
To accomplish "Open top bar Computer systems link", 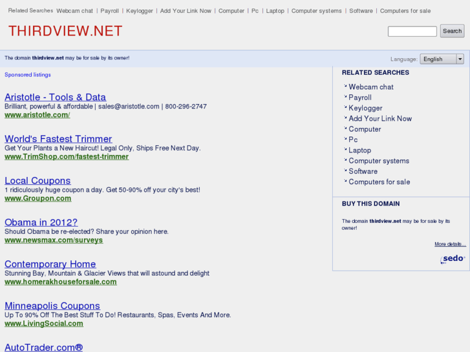I will [x=317, y=11].
